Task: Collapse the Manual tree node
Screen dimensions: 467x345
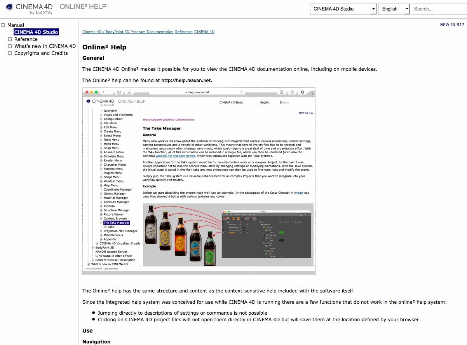Action: 3,25
